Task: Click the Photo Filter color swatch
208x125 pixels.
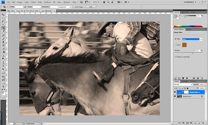Action: point(184,45)
